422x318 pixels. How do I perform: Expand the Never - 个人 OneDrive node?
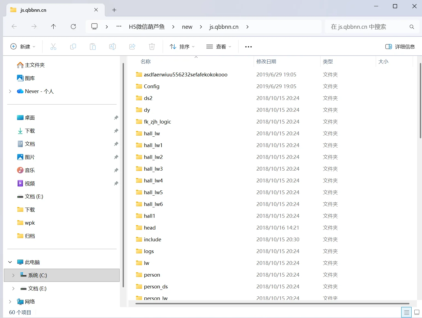(10, 91)
